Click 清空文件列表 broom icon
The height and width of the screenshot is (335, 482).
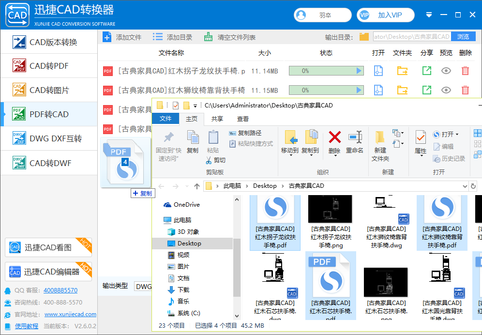[208, 37]
